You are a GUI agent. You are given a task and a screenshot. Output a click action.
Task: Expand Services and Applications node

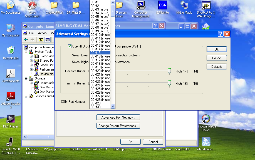[26, 96]
